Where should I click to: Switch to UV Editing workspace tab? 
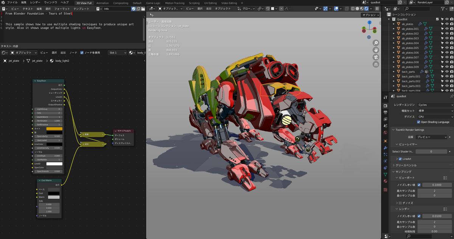pos(210,3)
